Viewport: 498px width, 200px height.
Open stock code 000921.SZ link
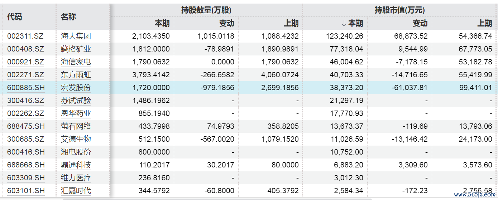click(x=25, y=62)
